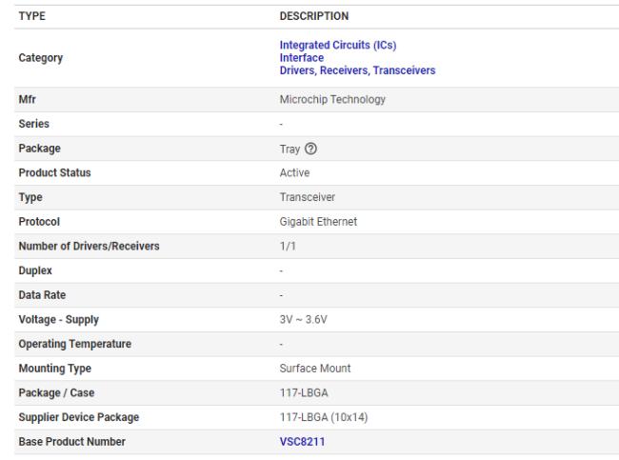619x460 pixels.
Task: Follow the Interface category link
Action: [302, 57]
